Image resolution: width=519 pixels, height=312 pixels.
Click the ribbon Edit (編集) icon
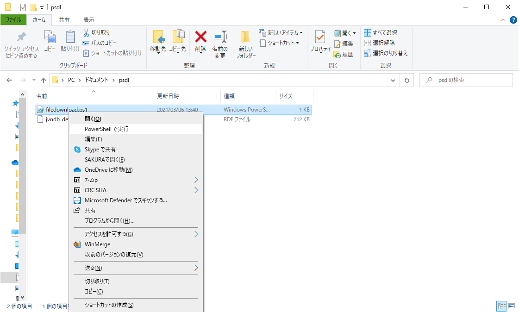[344, 44]
